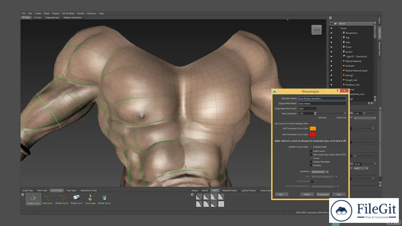
Task: Click the eye icon in Object List header
Action: pyautogui.click(x=331, y=24)
